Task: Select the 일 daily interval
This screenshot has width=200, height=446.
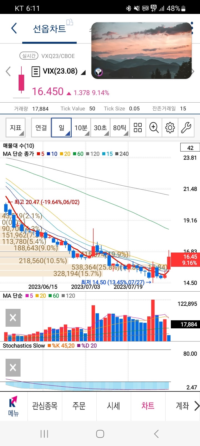Action: coord(61,128)
